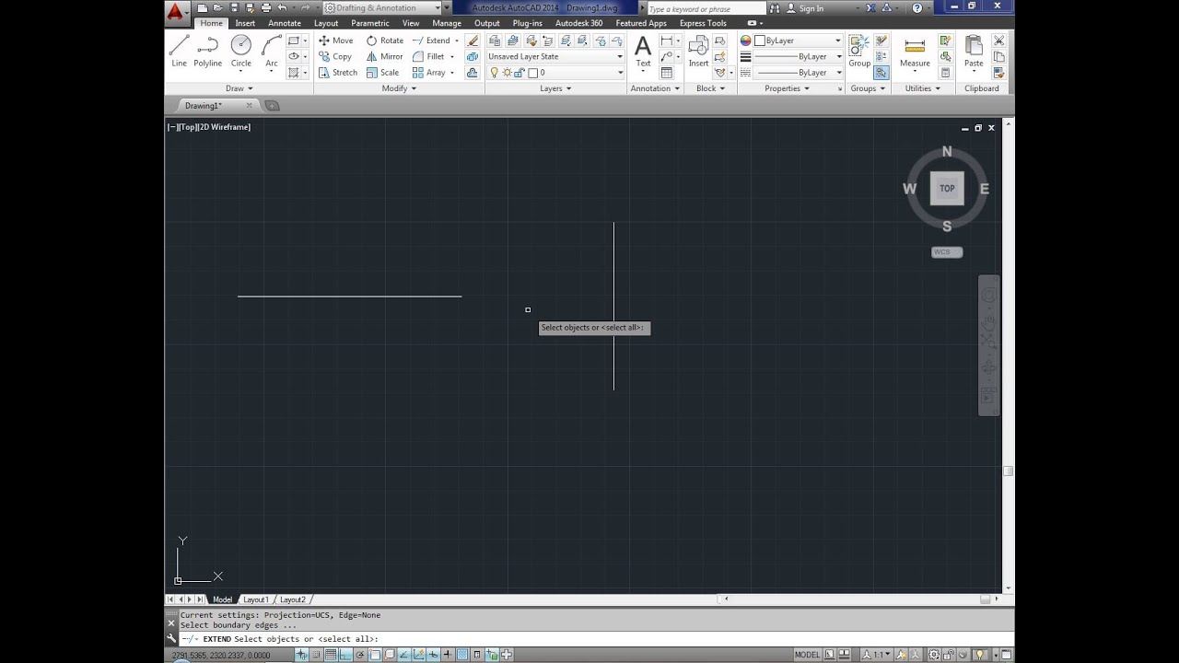The image size is (1179, 663).
Task: Click the Array command
Action: (429, 72)
